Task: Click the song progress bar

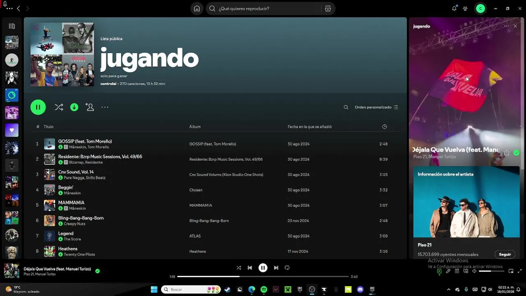Action: pos(263,277)
